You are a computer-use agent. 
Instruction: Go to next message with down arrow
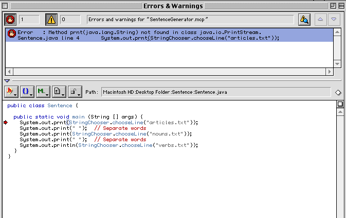coord(334,20)
